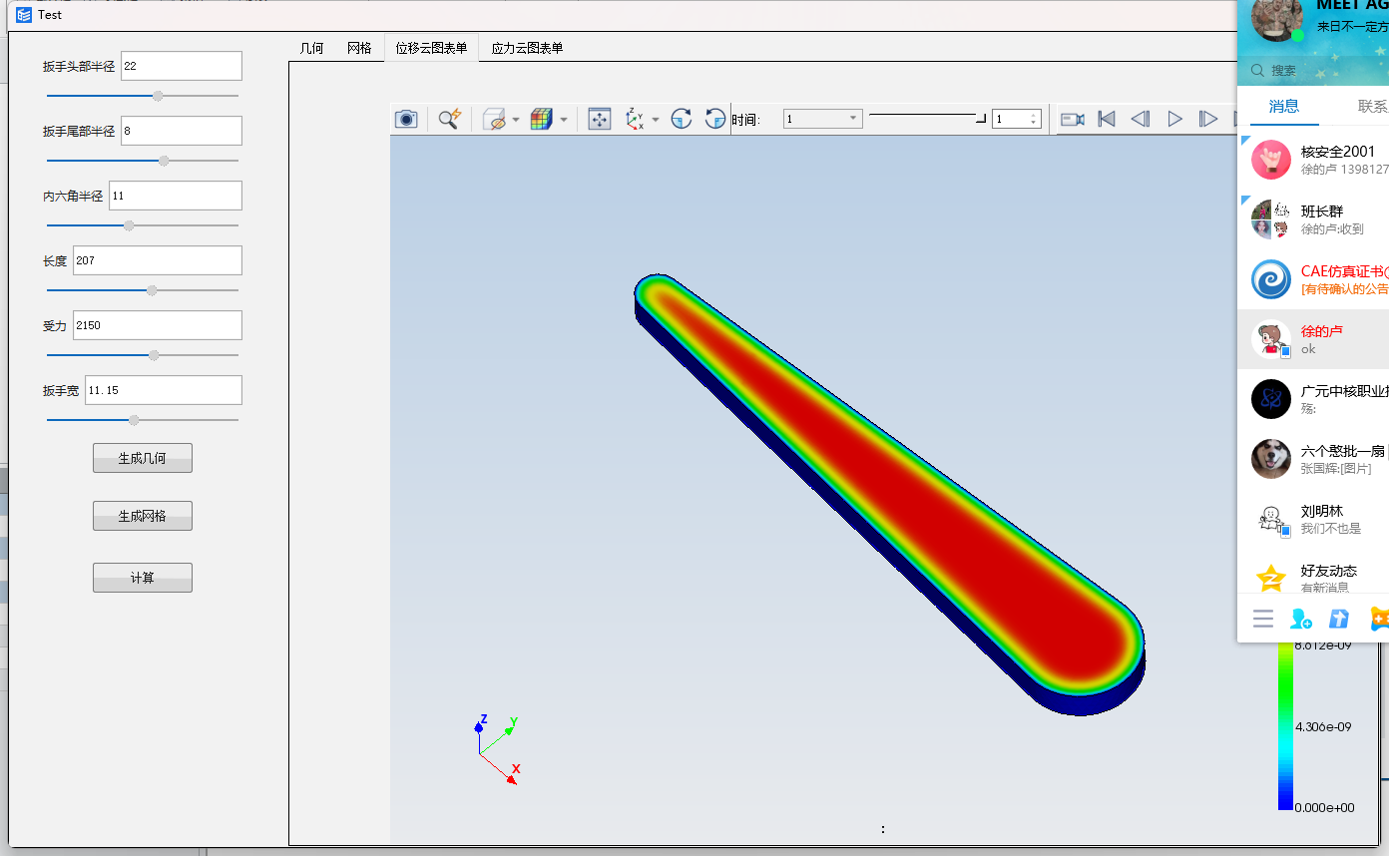
Task: Click the 扳手尾部半径 input field
Action: pyautogui.click(x=182, y=131)
